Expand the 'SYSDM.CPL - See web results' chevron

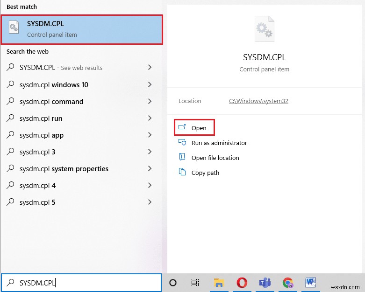pos(150,67)
